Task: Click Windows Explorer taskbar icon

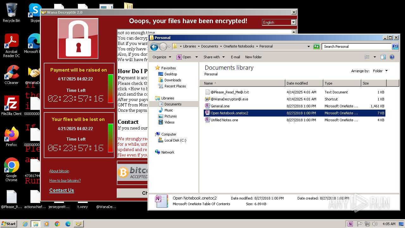Action: pos(36,224)
